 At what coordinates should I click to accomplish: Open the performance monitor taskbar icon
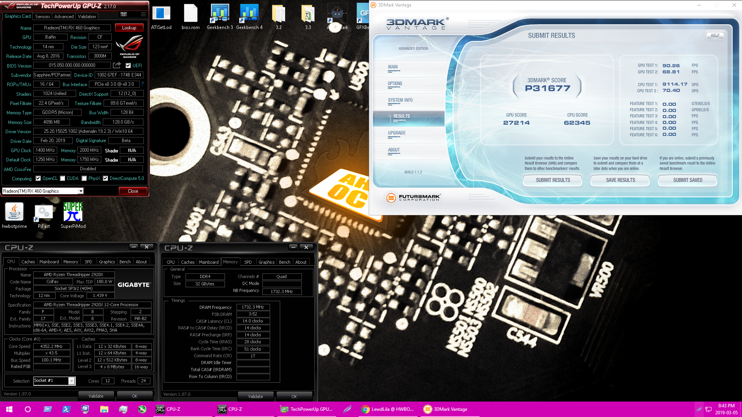[123, 409]
